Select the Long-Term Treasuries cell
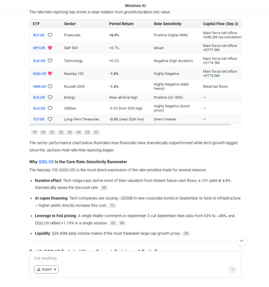The image size is (269, 287). 82,119
